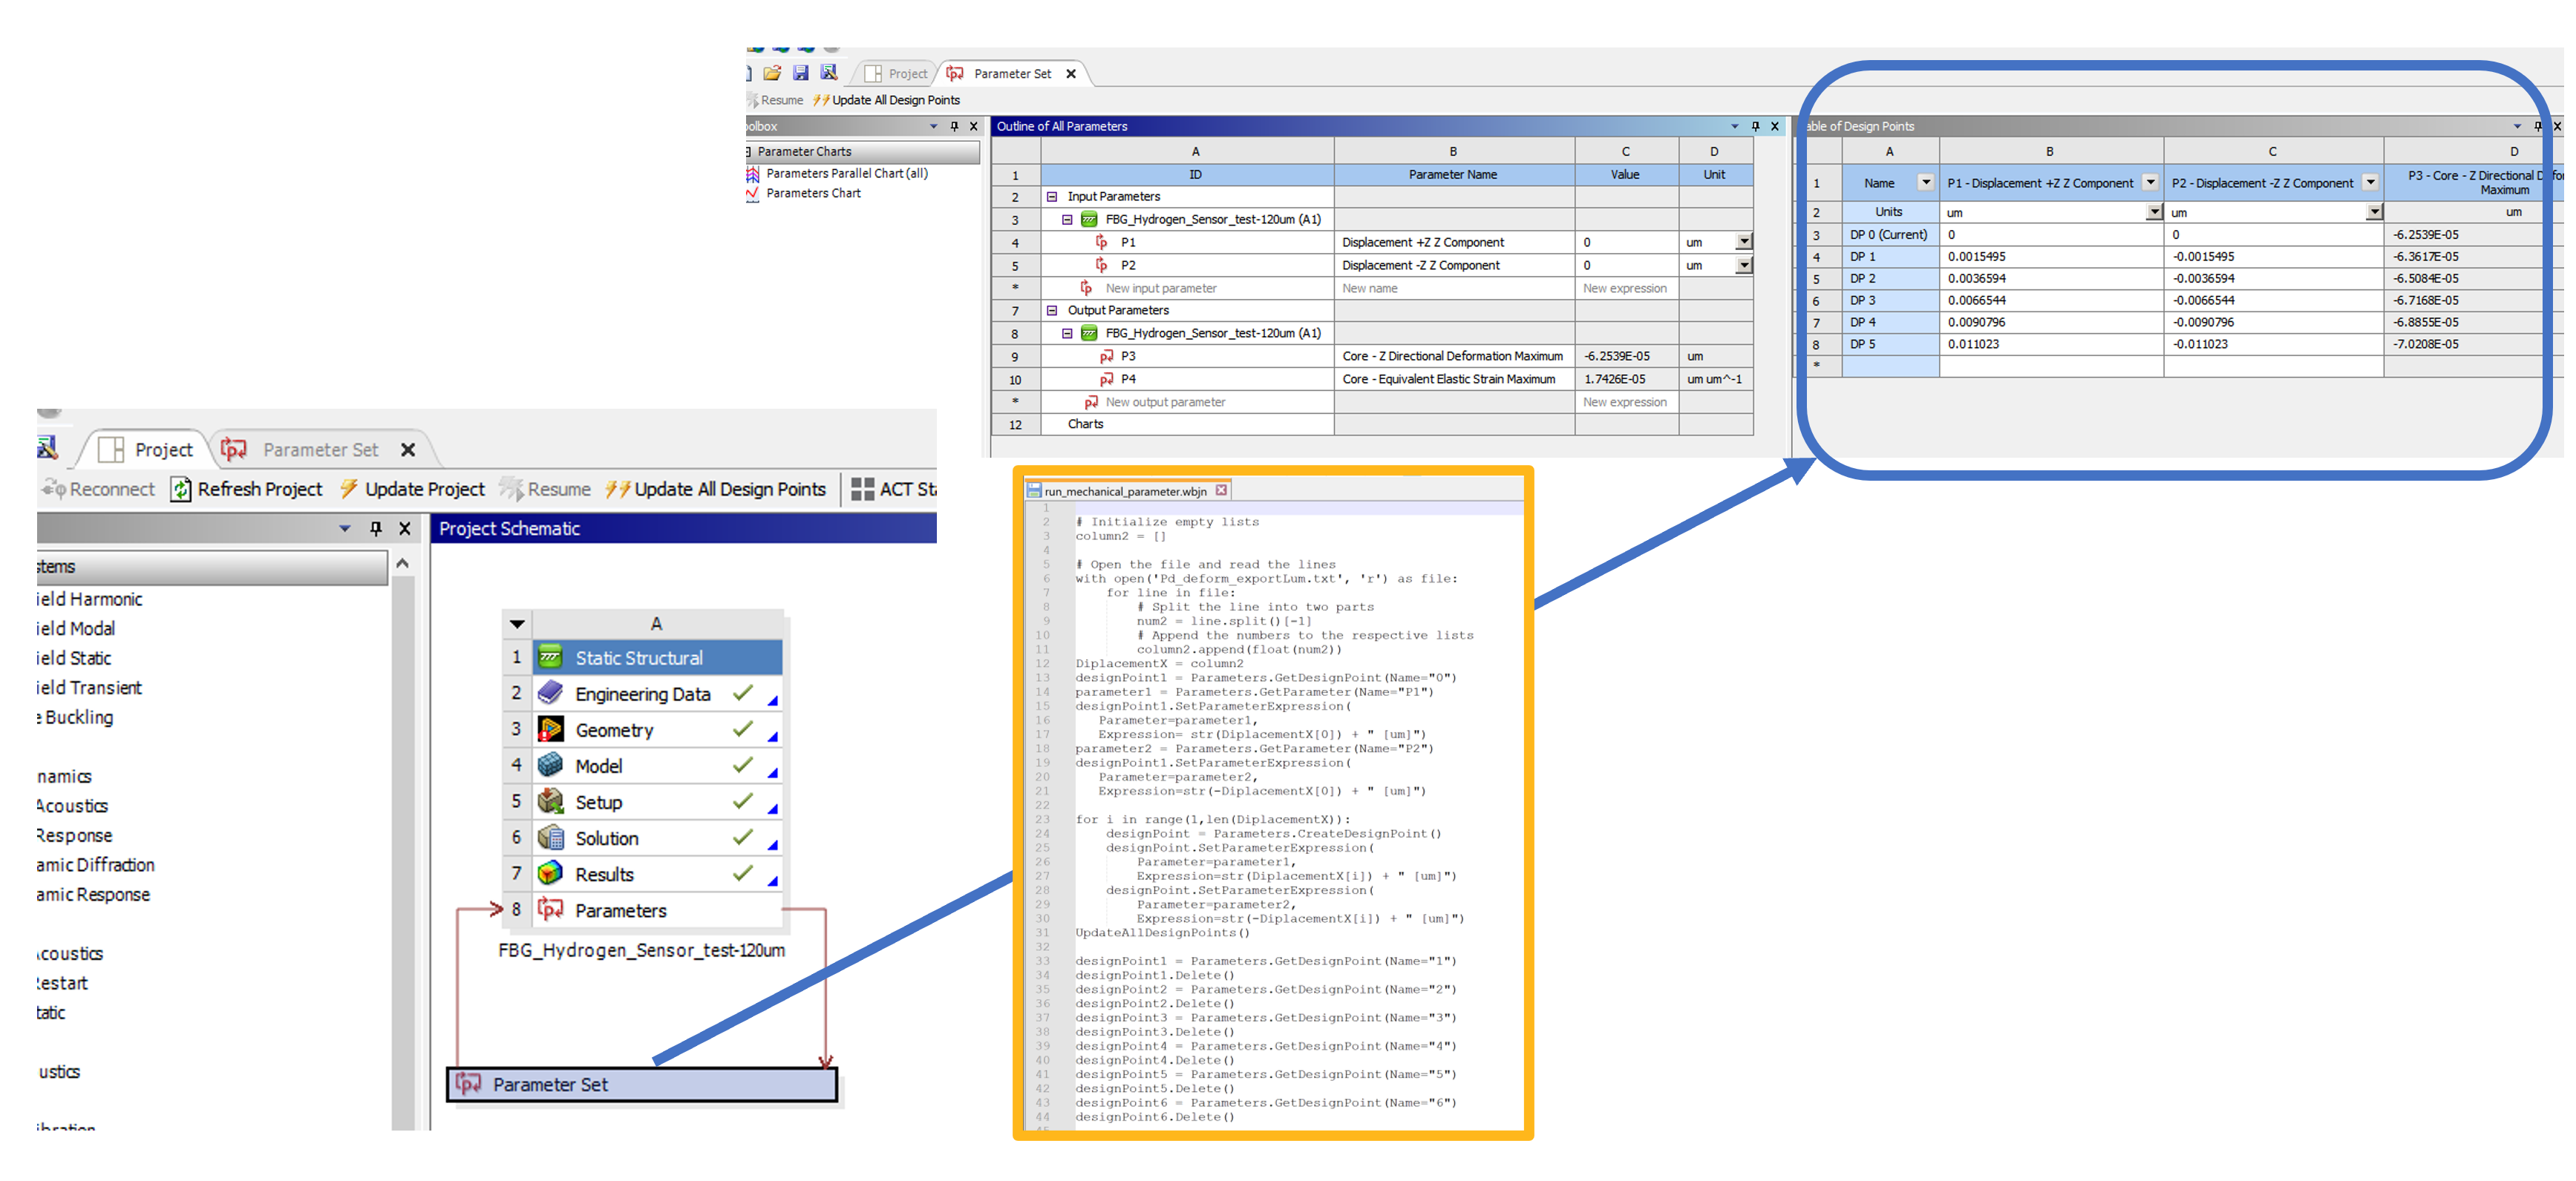Click P1 value 0.011023 for DP 5

click(2050, 345)
